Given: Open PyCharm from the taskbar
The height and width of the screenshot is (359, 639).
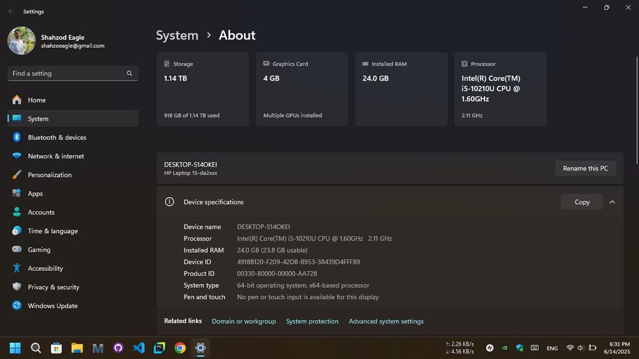Looking at the screenshot, I should point(159,348).
